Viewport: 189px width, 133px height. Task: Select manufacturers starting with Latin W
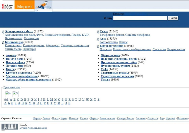pos(87,99)
